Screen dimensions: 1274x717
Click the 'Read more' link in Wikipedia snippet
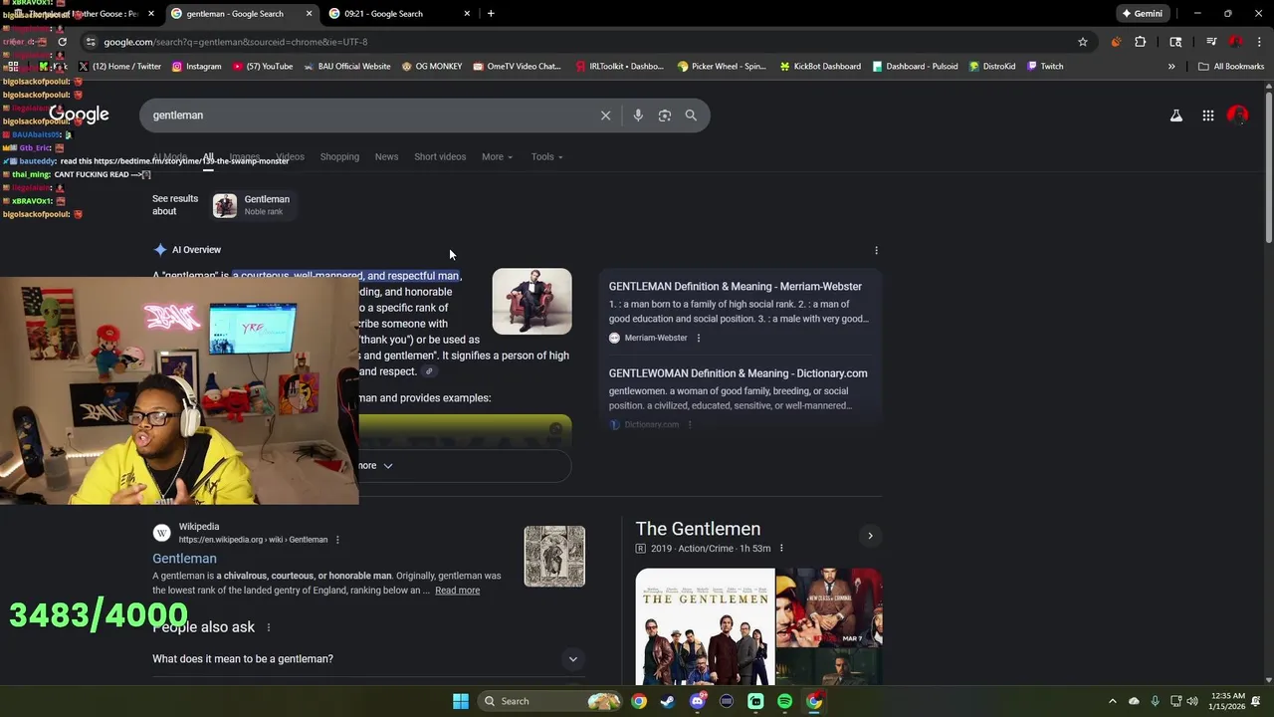click(x=457, y=591)
